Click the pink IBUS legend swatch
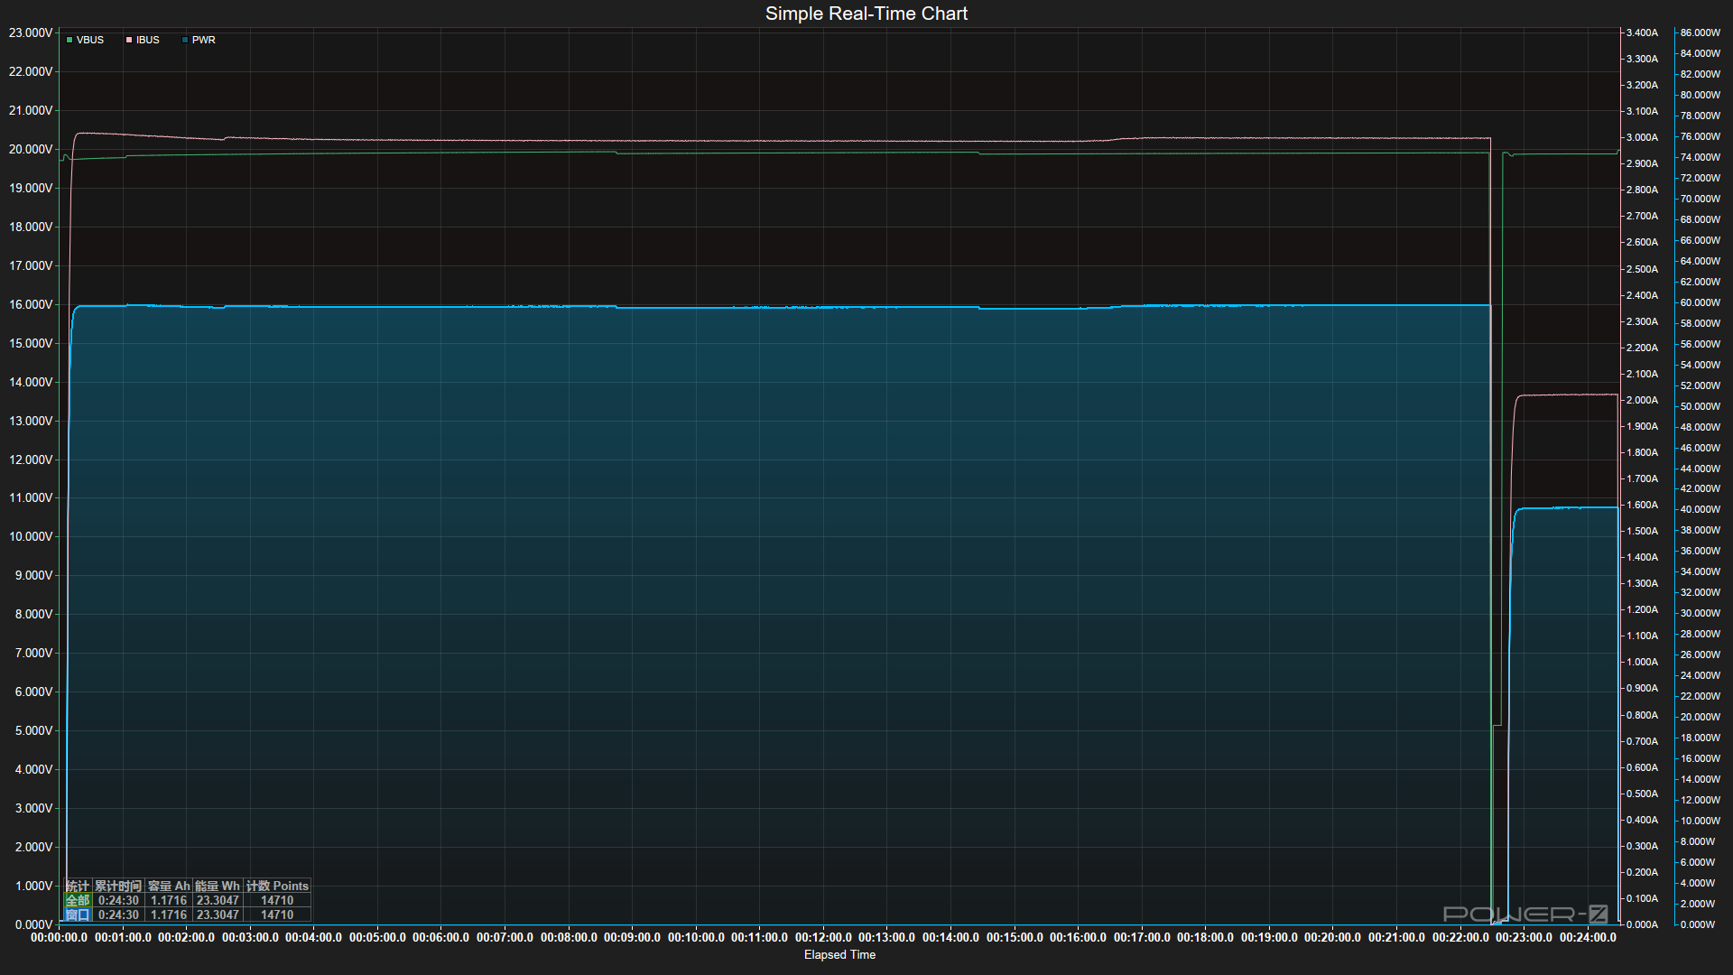Viewport: 1733px width, 975px height. (x=129, y=40)
